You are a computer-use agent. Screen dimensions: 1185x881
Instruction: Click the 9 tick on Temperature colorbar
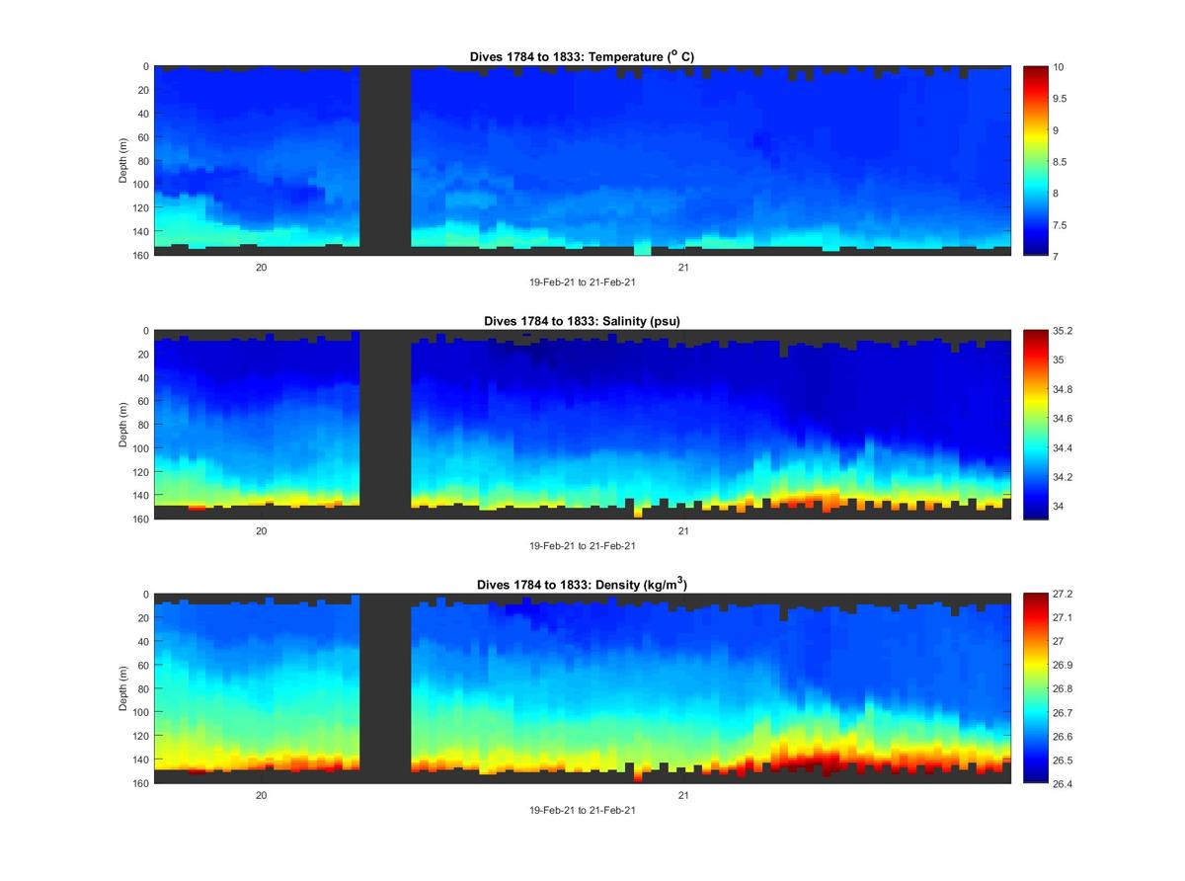pos(1057,130)
